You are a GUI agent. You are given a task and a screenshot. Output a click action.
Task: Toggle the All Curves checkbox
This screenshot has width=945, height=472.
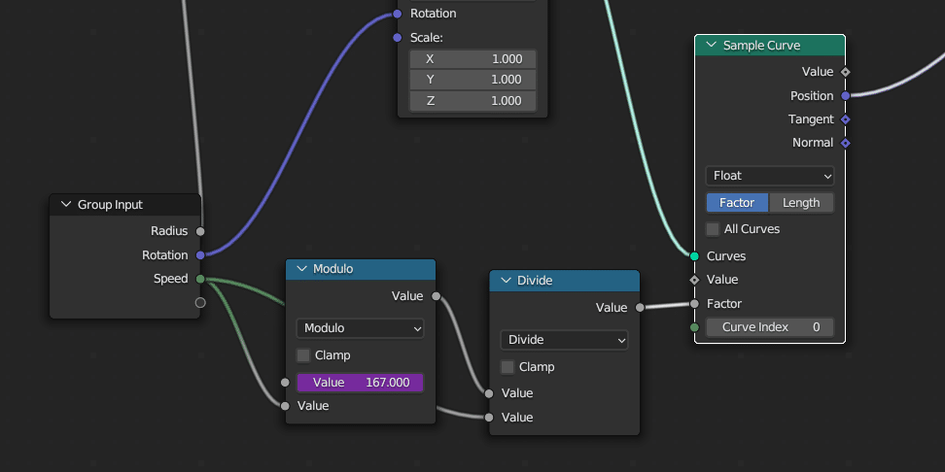714,229
